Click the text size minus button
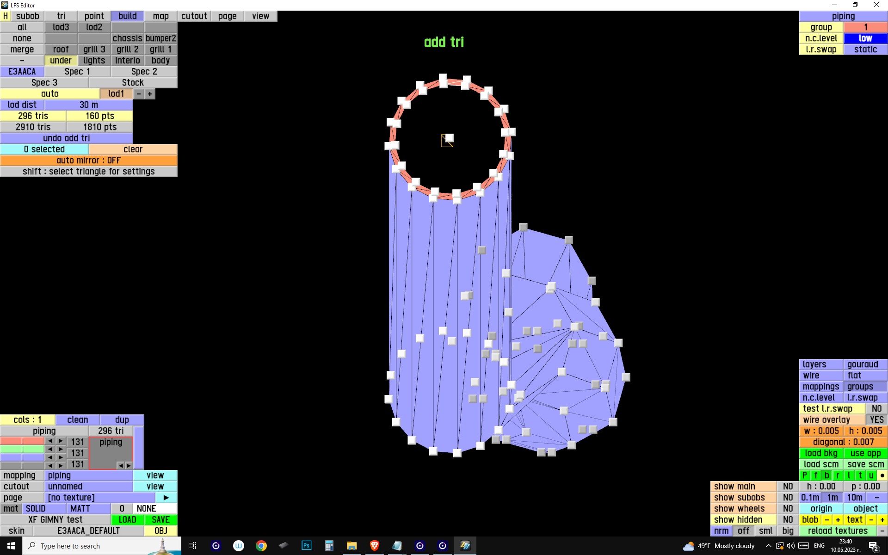 871,520
